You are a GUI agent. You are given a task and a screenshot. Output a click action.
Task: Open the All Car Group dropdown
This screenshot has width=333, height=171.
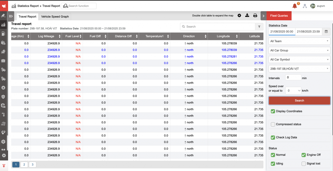pyautogui.click(x=299, y=50)
